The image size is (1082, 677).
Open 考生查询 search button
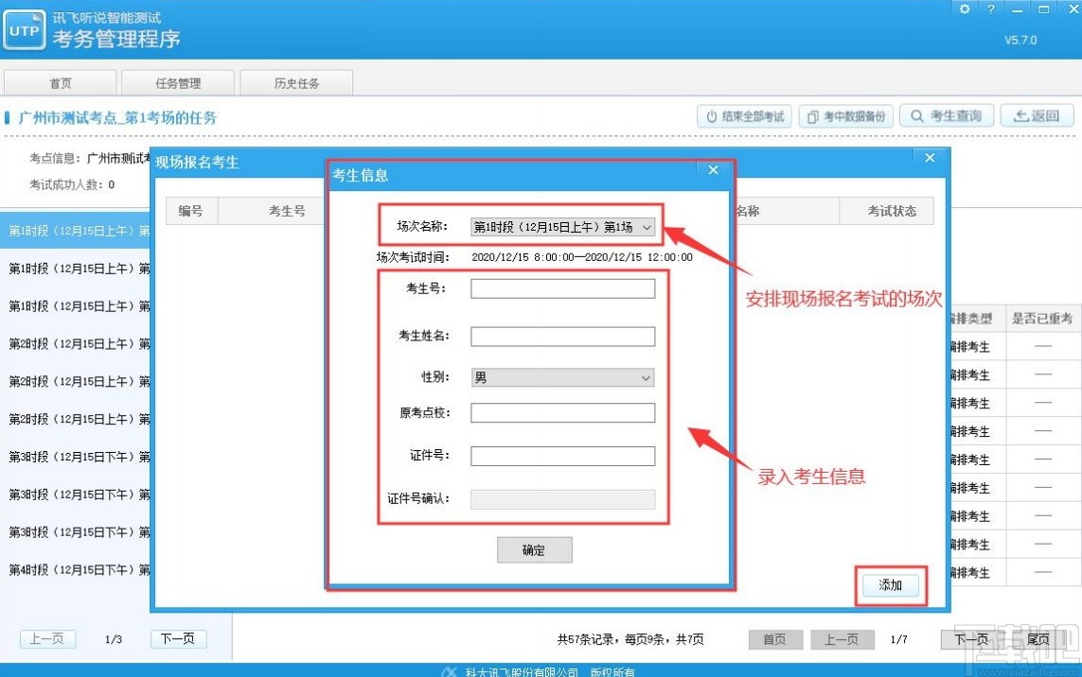coord(947,116)
